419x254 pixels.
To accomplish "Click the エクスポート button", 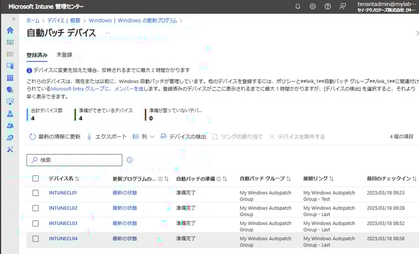I will [x=107, y=137].
